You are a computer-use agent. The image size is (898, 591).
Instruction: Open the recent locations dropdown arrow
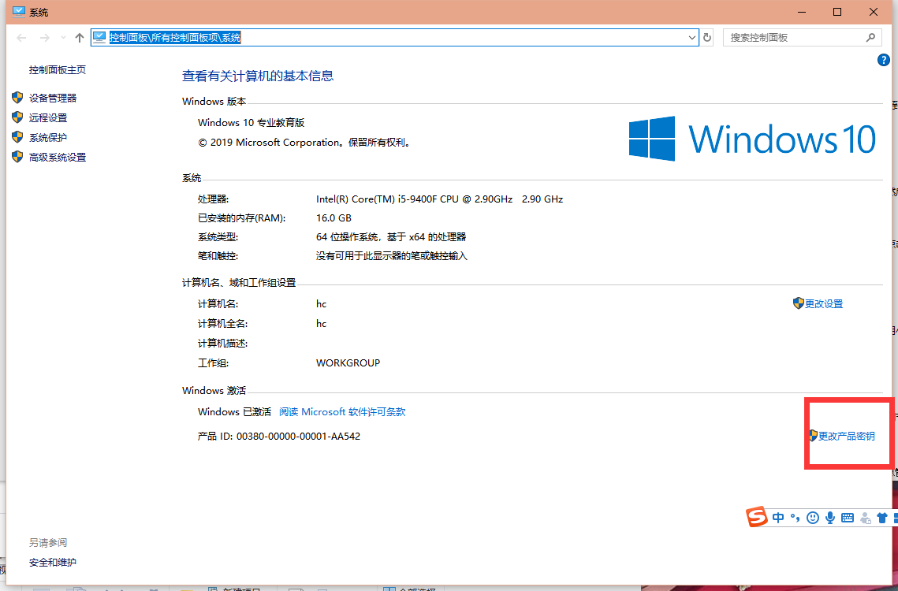[63, 38]
